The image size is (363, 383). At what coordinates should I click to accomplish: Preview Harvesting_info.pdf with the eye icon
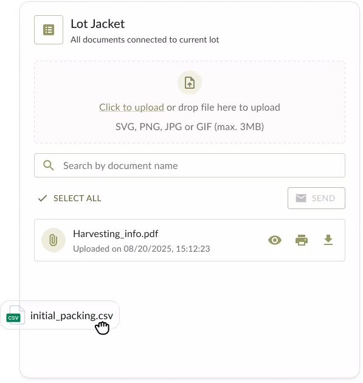click(275, 240)
